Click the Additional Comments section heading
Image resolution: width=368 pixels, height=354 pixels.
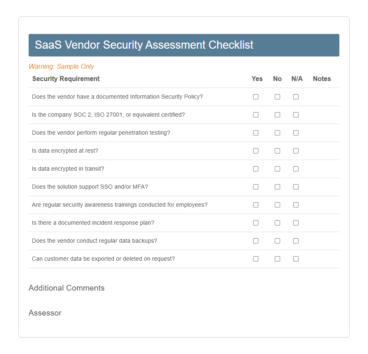(x=67, y=288)
